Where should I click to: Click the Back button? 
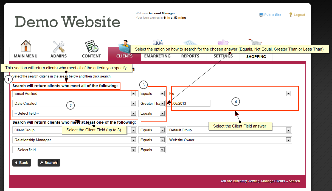(22, 163)
